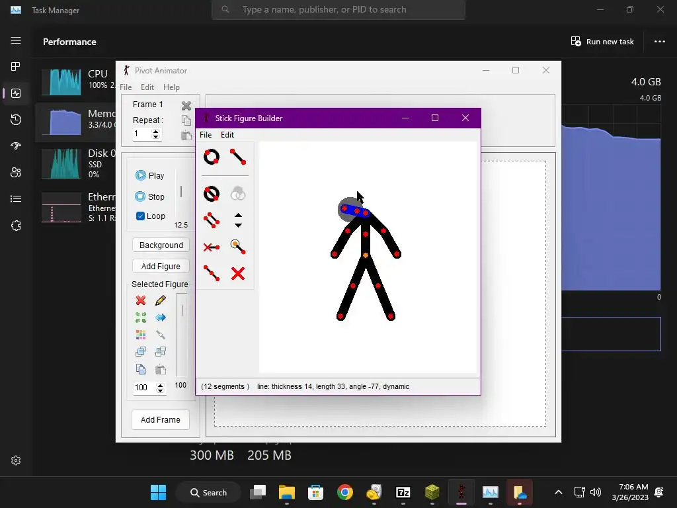This screenshot has height=508, width=677.
Task: Click the toggle segment kind (circle/line) icon
Action: point(212,194)
